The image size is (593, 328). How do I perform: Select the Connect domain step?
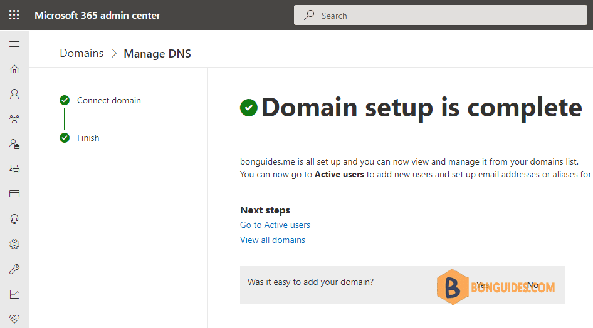109,100
